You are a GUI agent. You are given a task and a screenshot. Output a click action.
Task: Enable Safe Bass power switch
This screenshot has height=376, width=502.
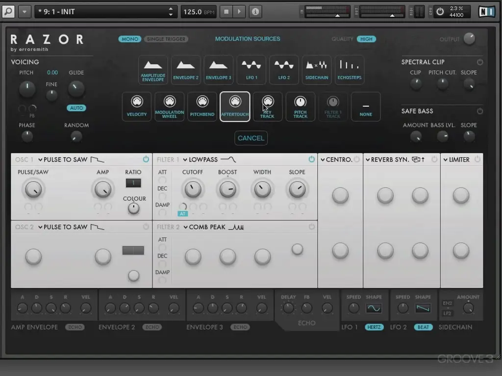(x=479, y=111)
